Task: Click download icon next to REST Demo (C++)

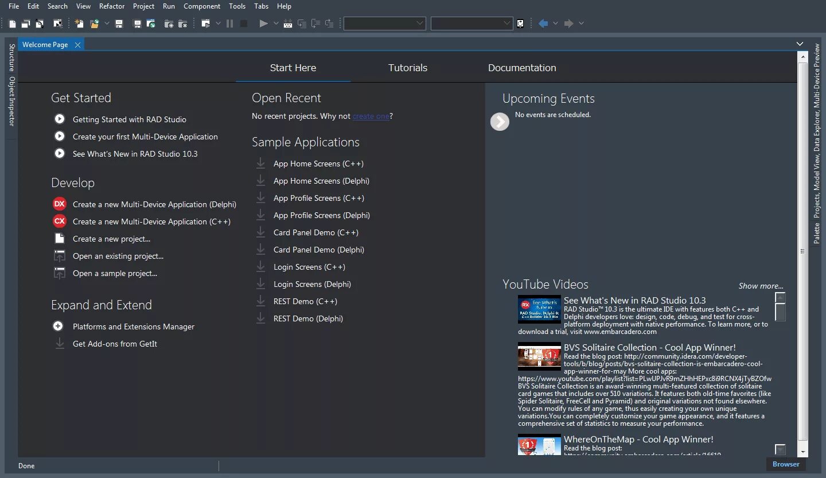Action: 260,301
